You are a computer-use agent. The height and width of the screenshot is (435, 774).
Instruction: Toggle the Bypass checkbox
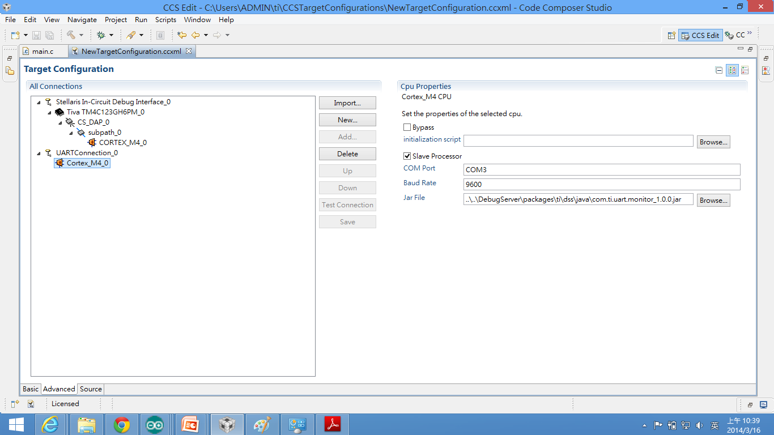coord(407,127)
